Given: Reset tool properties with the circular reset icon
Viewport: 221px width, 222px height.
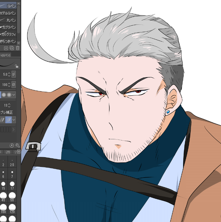Looking at the screenshot, I should point(12,145).
